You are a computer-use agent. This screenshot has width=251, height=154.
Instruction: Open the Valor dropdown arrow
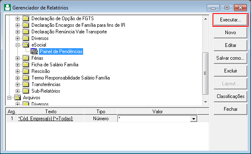tap(194, 119)
